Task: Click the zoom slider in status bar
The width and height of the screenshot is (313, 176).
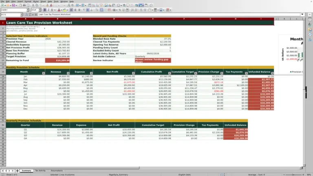Action: (293, 175)
